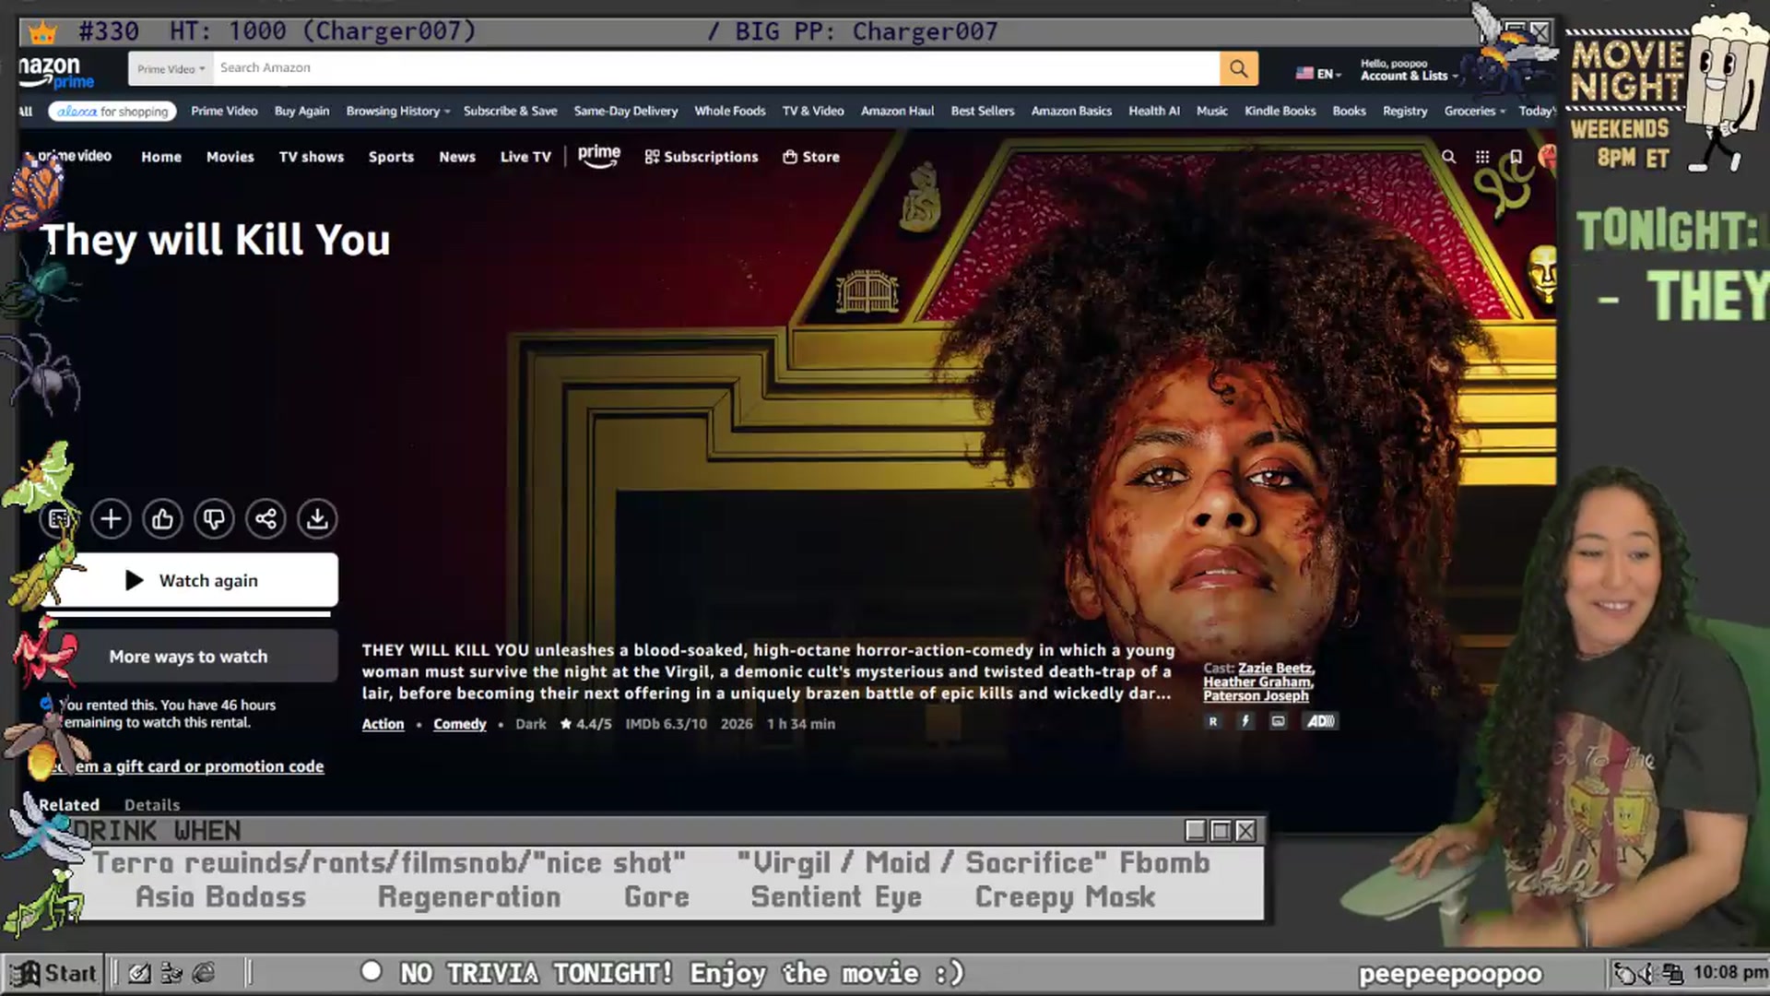Open the Prime Video search category dropdown

(171, 68)
